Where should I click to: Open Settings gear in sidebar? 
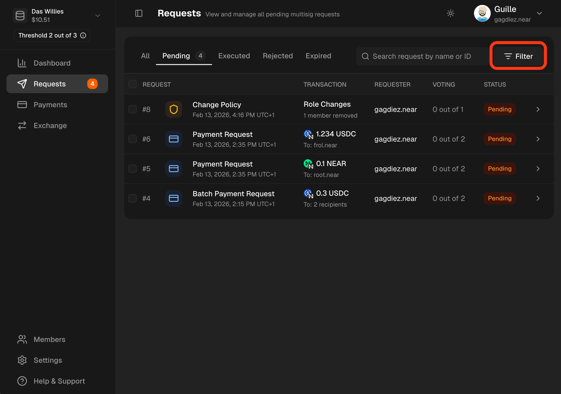(x=22, y=360)
